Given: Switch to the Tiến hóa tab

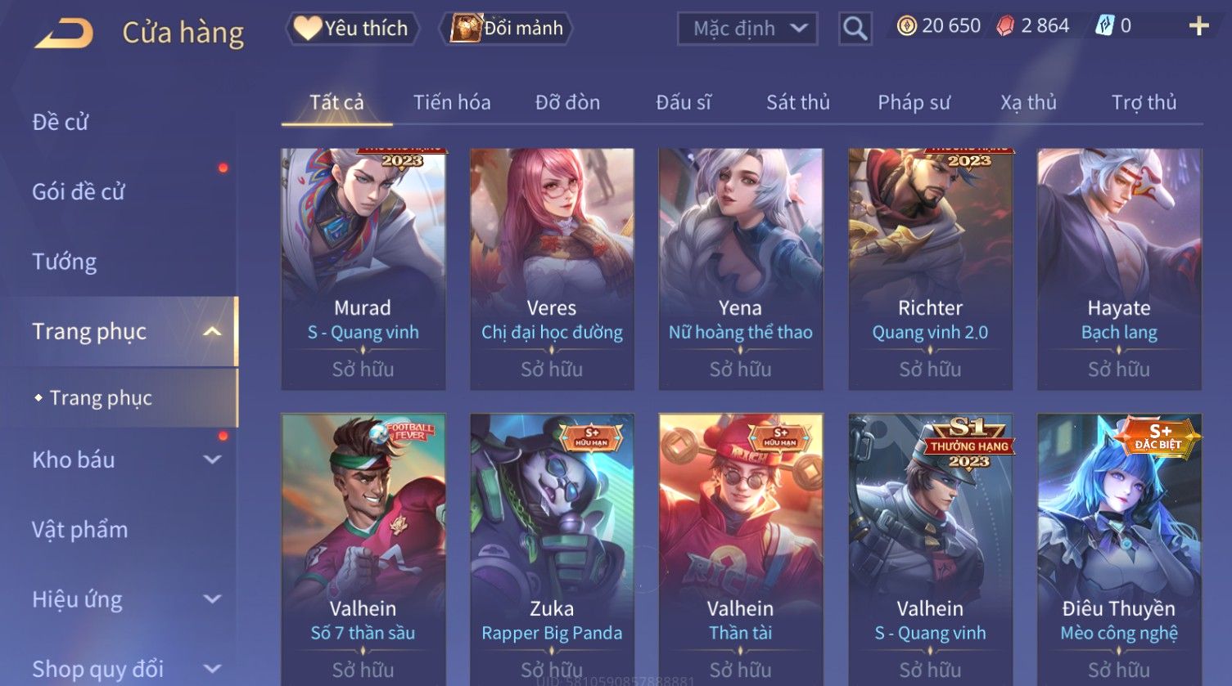Looking at the screenshot, I should (x=452, y=102).
